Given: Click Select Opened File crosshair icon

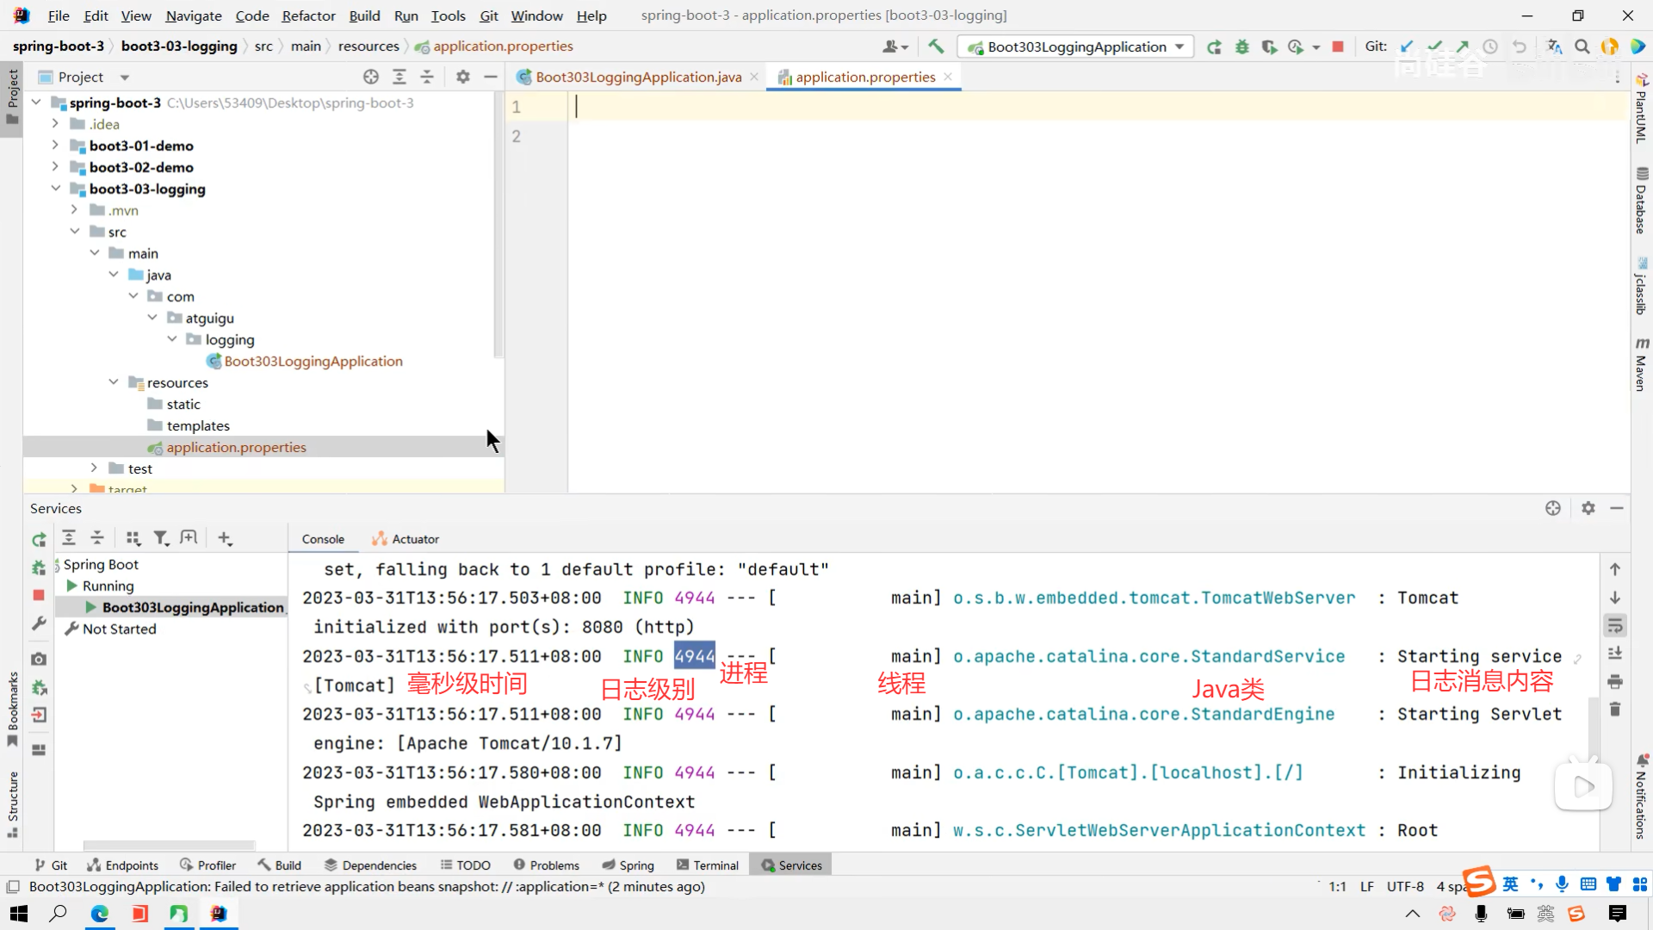Looking at the screenshot, I should pos(371,77).
